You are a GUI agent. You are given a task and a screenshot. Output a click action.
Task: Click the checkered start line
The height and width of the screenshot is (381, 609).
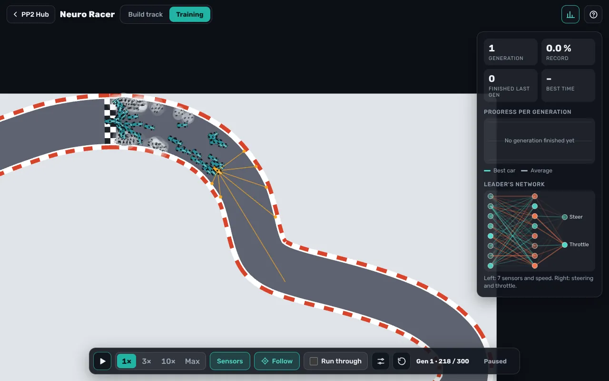(110, 121)
